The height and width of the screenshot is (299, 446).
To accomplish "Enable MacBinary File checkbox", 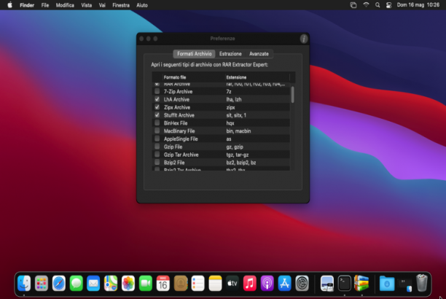I will [157, 131].
